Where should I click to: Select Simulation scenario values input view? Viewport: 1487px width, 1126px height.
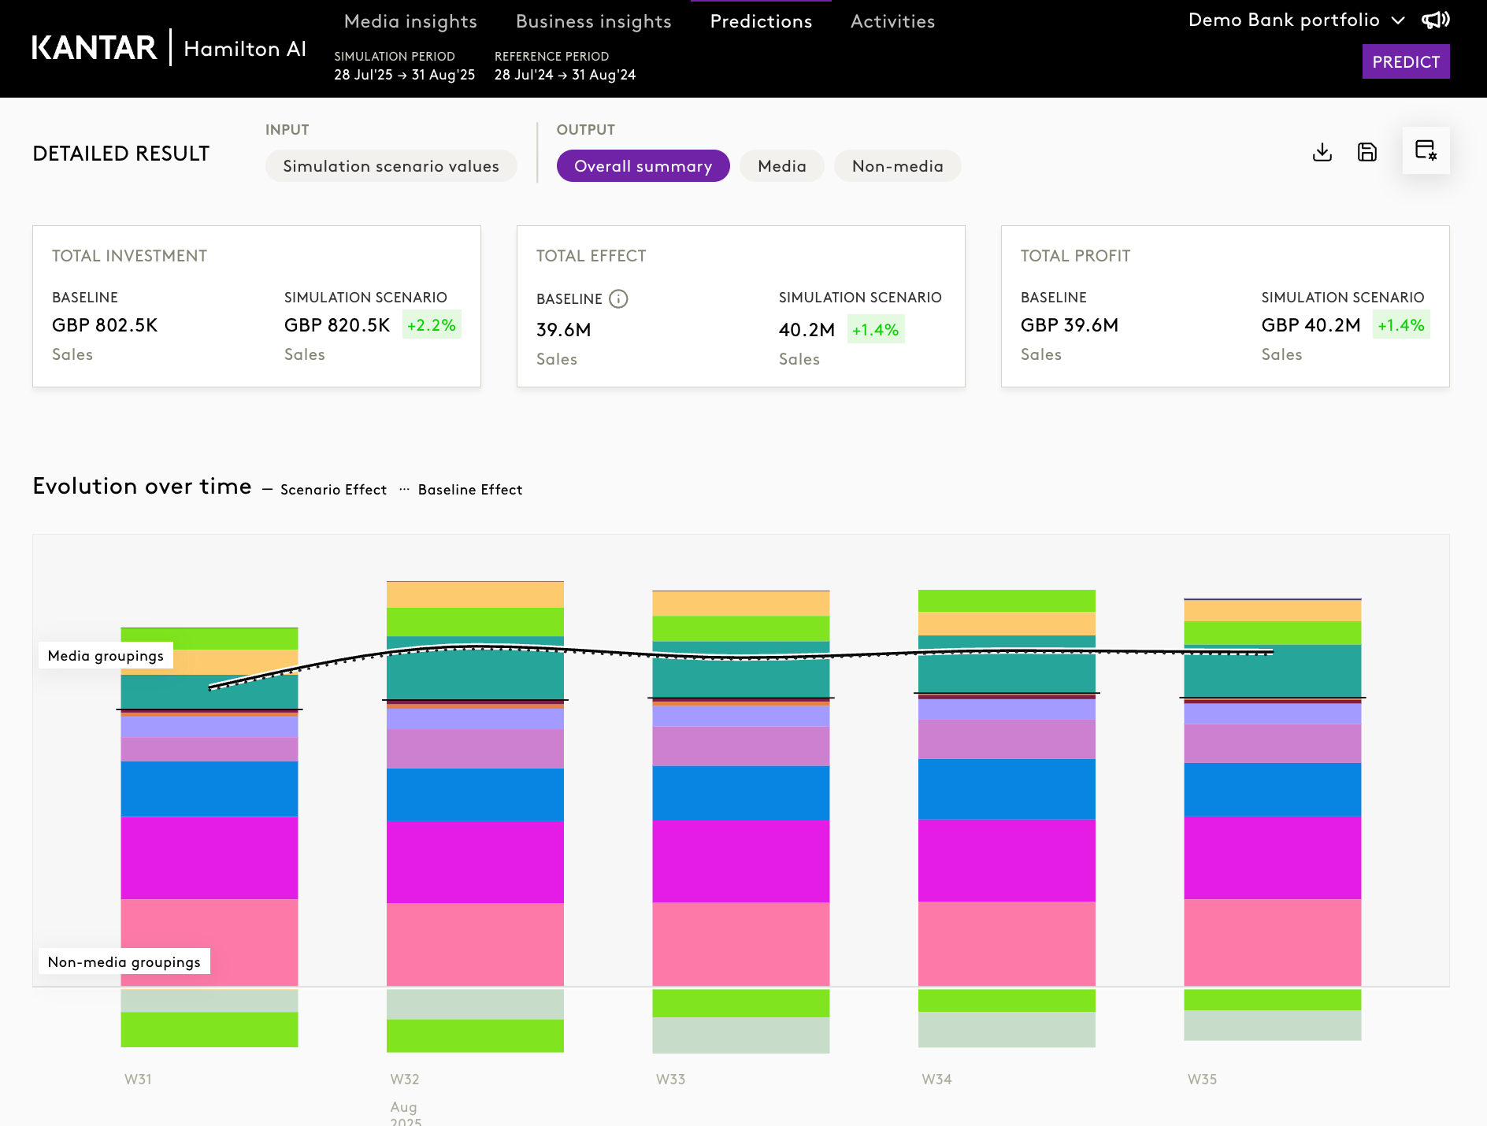click(391, 166)
